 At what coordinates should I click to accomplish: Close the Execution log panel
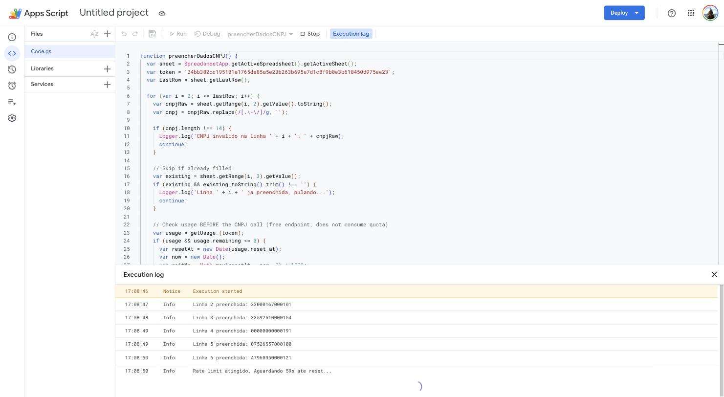[x=714, y=274]
